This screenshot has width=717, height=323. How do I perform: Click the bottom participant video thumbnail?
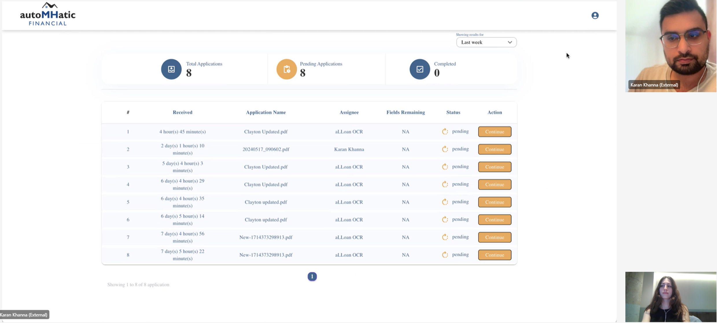[x=670, y=297]
